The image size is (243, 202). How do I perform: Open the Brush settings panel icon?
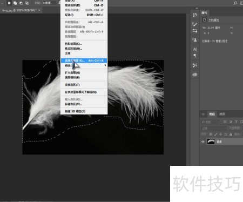pyautogui.click(x=195, y=24)
